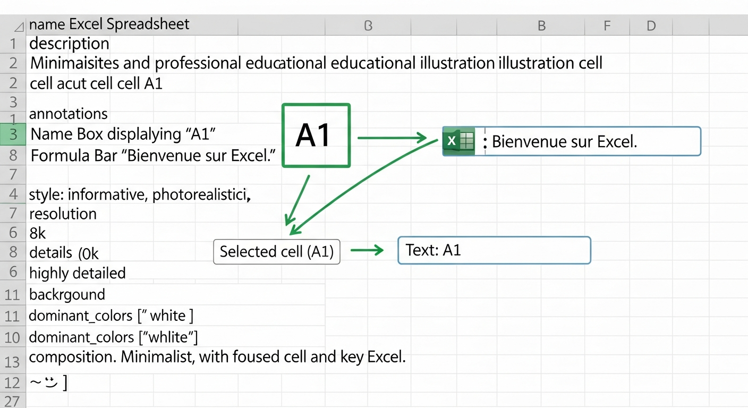Screen dimensions: 748x408
Task: Select the cell starting 'Minimaisites and professional'
Action: click(317, 63)
